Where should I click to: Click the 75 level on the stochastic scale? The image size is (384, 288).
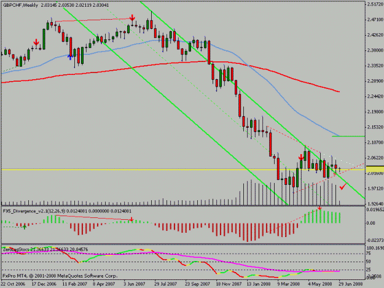coord(369,254)
